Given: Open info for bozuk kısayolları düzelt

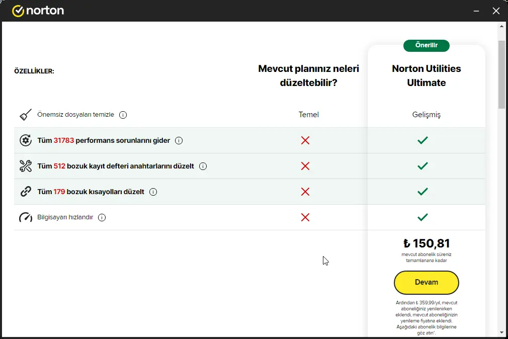Looking at the screenshot, I should (153, 192).
